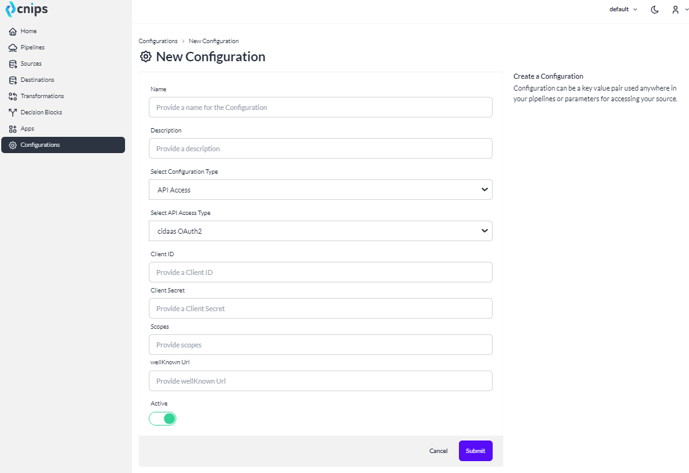This screenshot has height=473, width=689.
Task: Turn off the Active toggle switch
Action: pyautogui.click(x=163, y=419)
